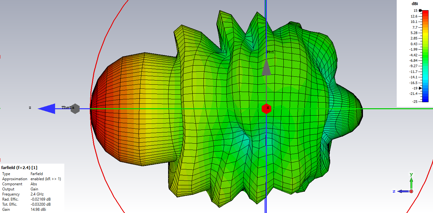The width and height of the screenshot is (433, 213).
Task: Click the gray Theta hexagon marker
Action: 75,109
